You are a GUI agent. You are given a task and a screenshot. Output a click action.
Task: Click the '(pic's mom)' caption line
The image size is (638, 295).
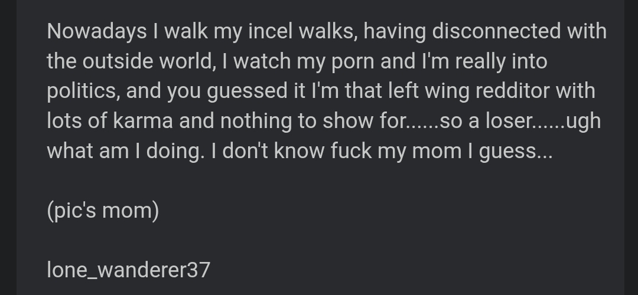(103, 211)
